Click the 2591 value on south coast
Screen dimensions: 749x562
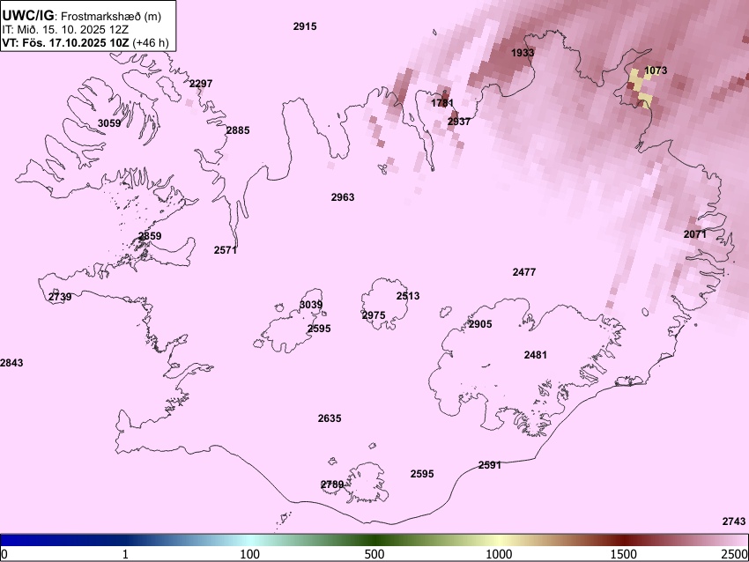(490, 465)
